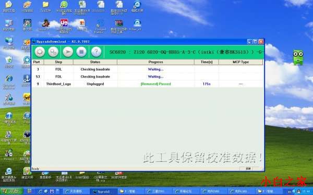Screen dimensions: 313x195
Task: Click FDL in the port 3 row
Action: coord(58,69)
